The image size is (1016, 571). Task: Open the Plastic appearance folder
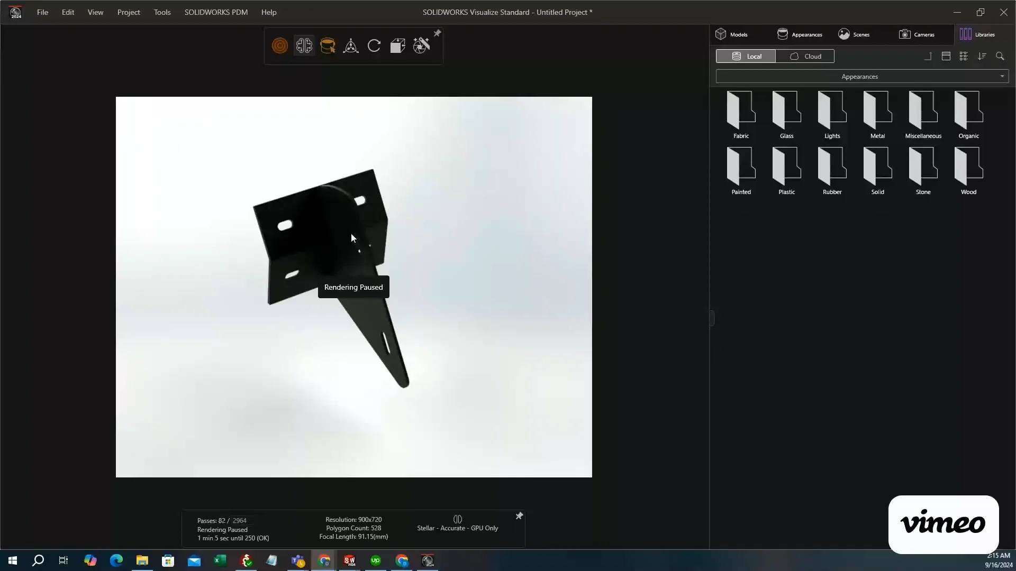click(787, 170)
